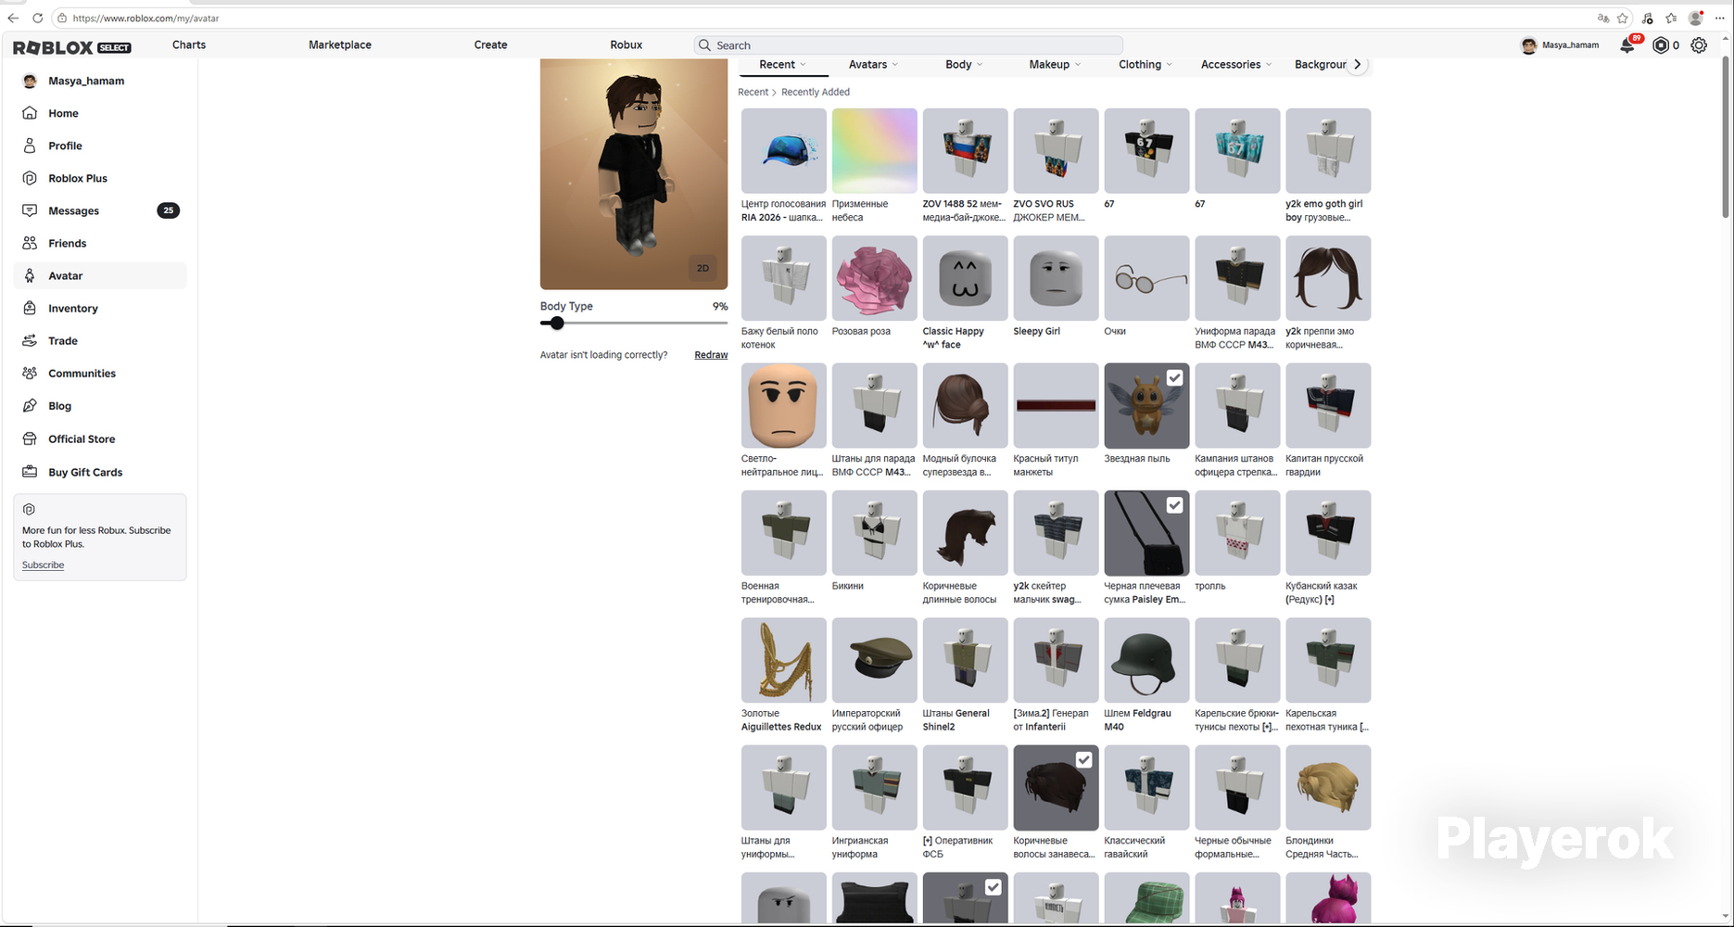Screen dimensions: 1734x927
Task: Click the Masya_hamam avatar in top bar
Action: pos(1529,44)
